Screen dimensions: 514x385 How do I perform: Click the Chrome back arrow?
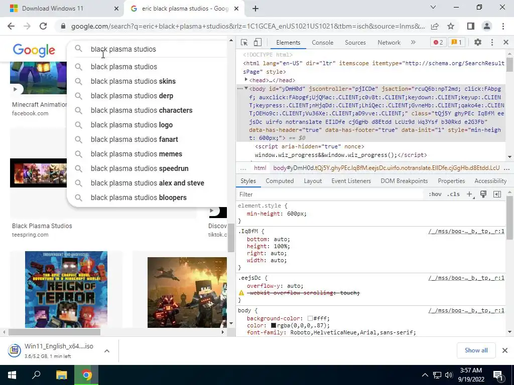tap(11, 26)
